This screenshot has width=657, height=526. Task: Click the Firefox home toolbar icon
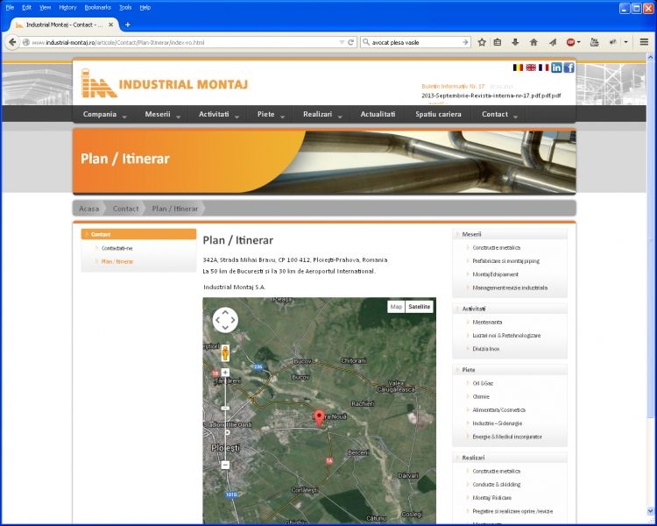tap(533, 42)
